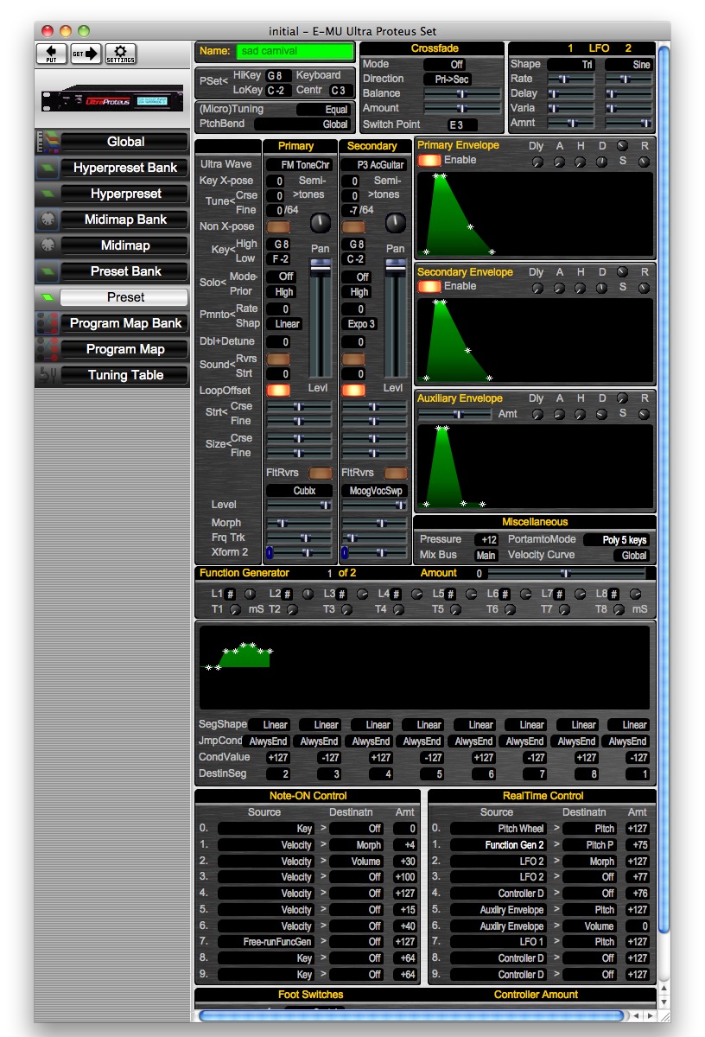Click the Secondary Envelope A knob
This screenshot has height=1037, width=705.
559,288
